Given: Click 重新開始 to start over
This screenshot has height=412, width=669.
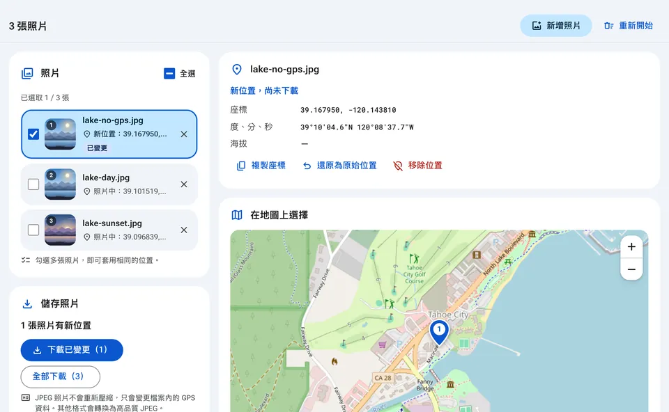Looking at the screenshot, I should point(629,26).
